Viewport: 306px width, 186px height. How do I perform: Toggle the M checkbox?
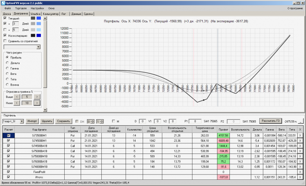point(113,121)
